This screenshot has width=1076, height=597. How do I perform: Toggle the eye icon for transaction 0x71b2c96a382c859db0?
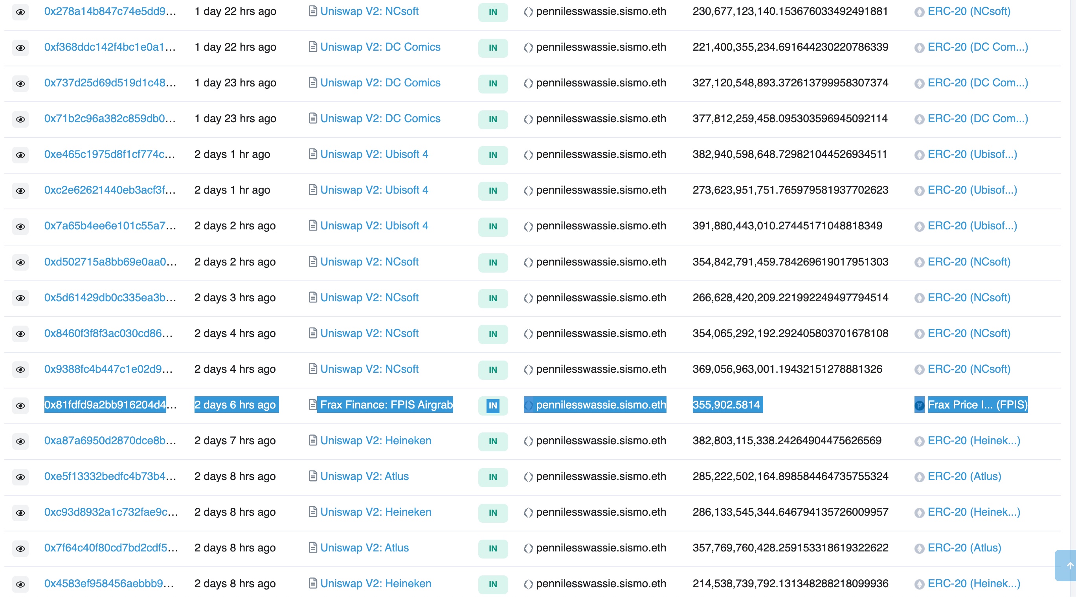[x=20, y=119]
